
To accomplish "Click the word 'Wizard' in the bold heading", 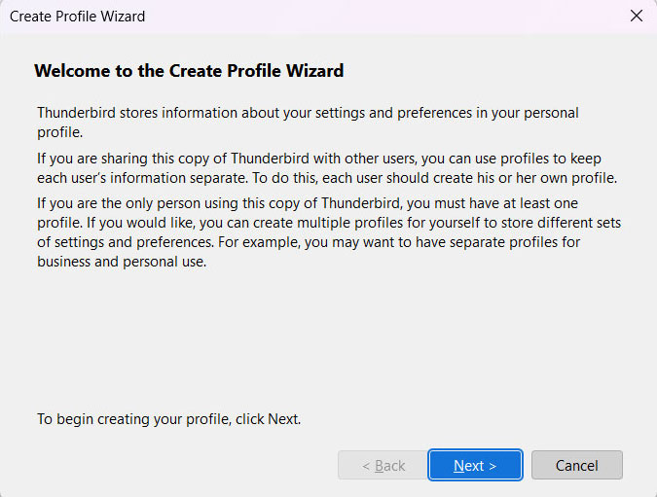I will 316,71.
